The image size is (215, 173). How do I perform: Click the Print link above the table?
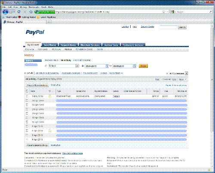[157, 79]
